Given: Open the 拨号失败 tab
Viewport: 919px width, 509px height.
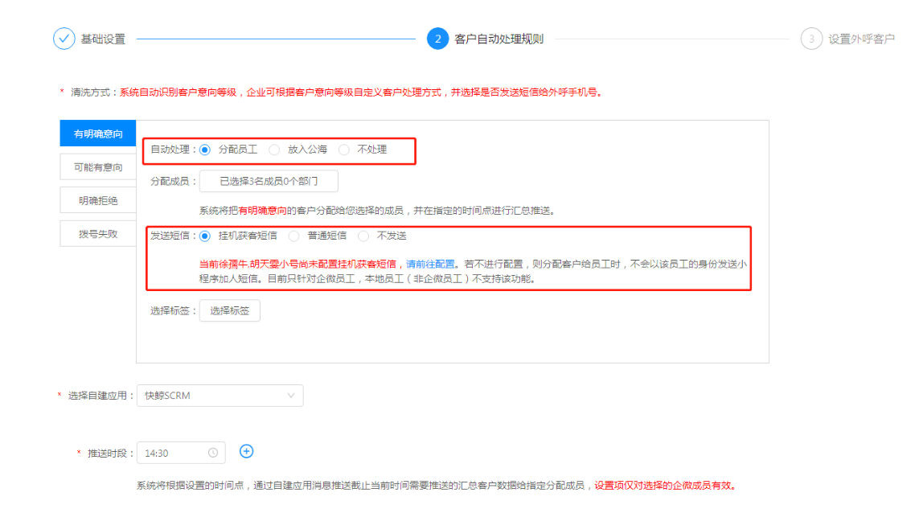Looking at the screenshot, I should point(98,234).
